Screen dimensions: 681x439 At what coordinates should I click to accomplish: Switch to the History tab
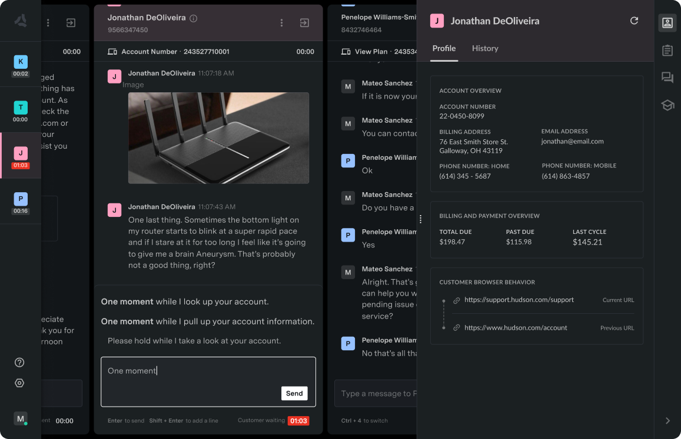pos(485,48)
